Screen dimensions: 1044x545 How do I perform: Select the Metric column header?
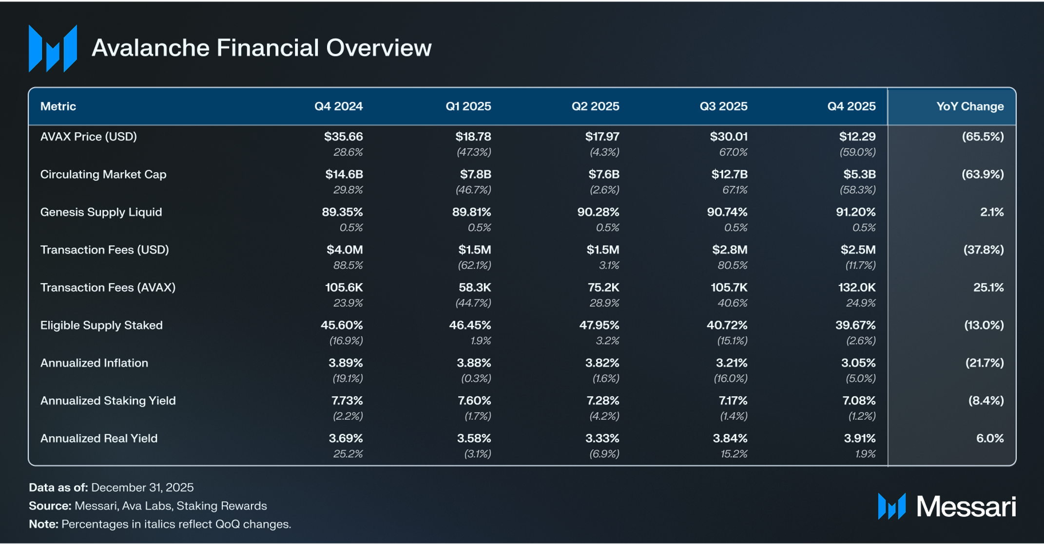58,107
